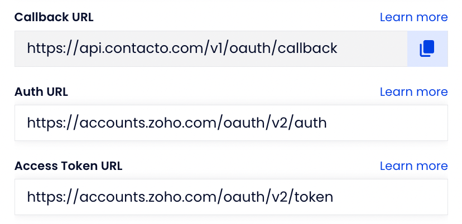The height and width of the screenshot is (224, 462).
Task: Place cursor in accounts.zoho.com/oauth/v2/auth text
Action: 177,123
